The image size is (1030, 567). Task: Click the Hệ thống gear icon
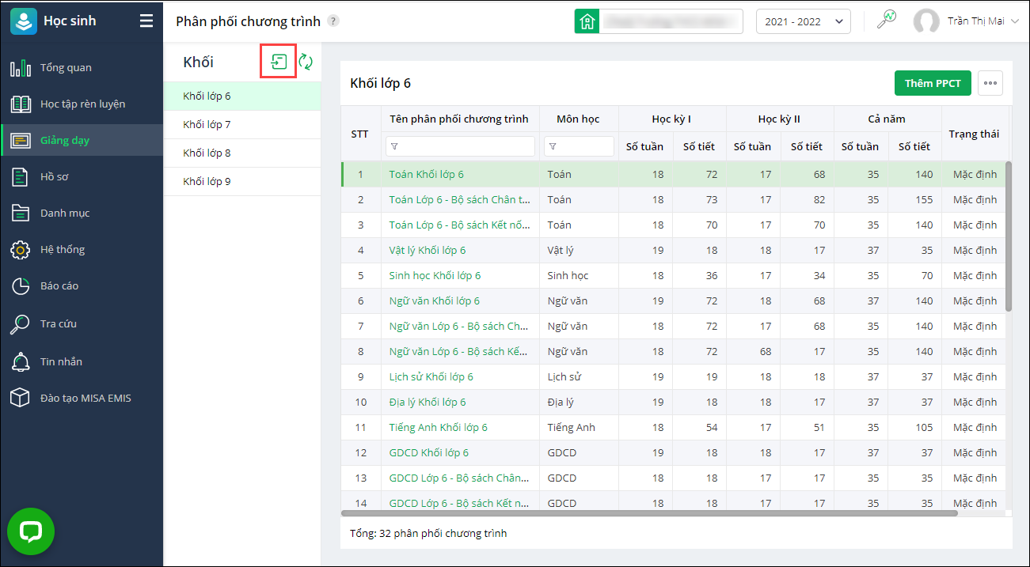(x=21, y=250)
